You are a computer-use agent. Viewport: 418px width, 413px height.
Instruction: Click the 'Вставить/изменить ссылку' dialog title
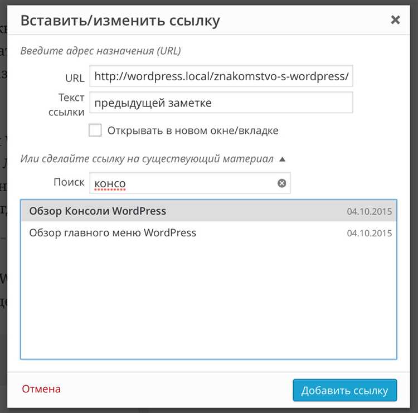pyautogui.click(x=120, y=21)
